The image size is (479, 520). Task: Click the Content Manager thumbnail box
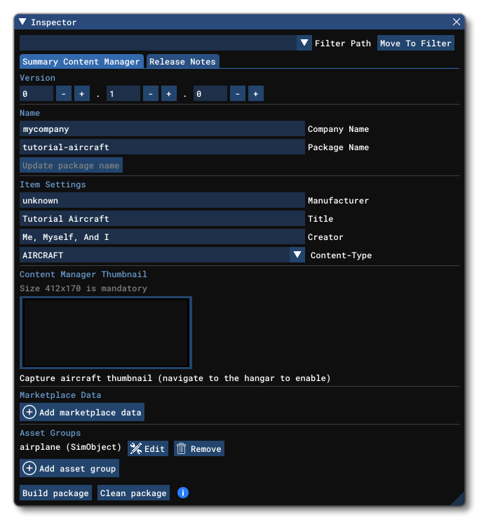pyautogui.click(x=106, y=333)
